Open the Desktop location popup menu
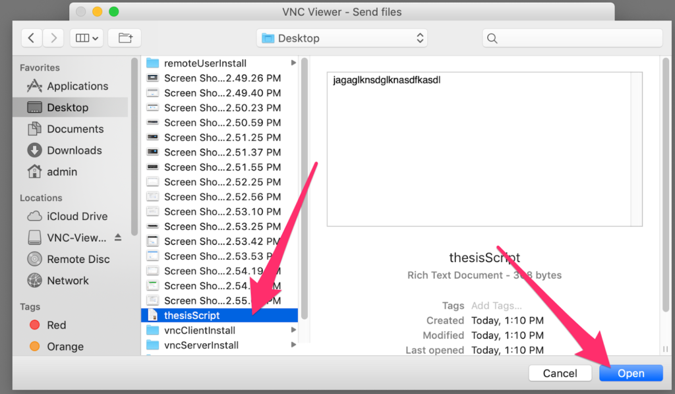The height and width of the screenshot is (394, 675). click(x=342, y=38)
